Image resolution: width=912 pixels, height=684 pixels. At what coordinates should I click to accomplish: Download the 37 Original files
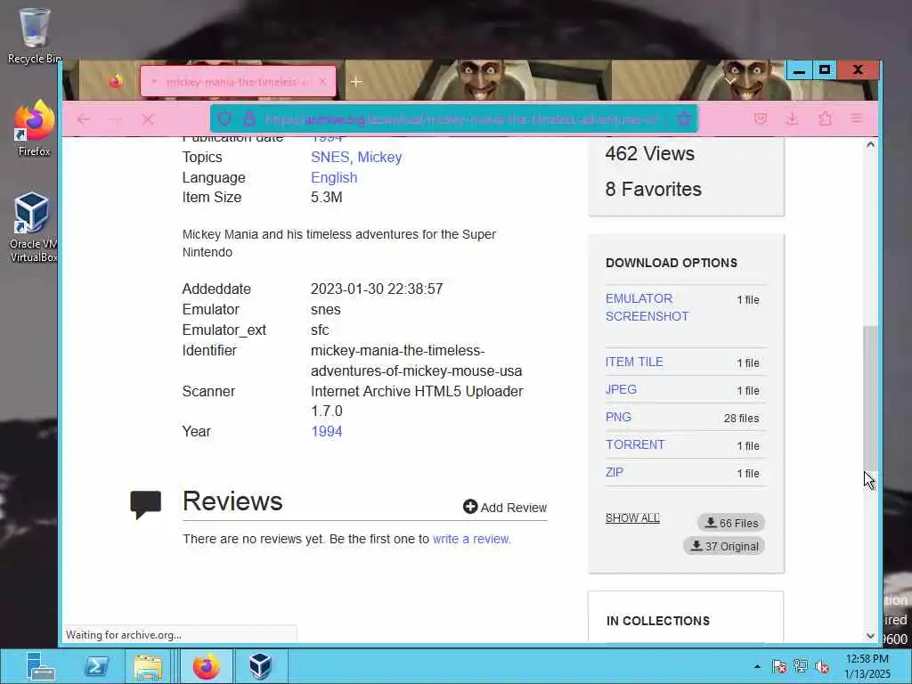tap(724, 546)
